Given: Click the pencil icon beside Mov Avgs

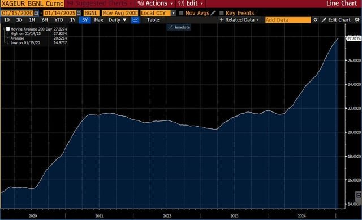Looking at the screenshot, I should (x=213, y=13).
